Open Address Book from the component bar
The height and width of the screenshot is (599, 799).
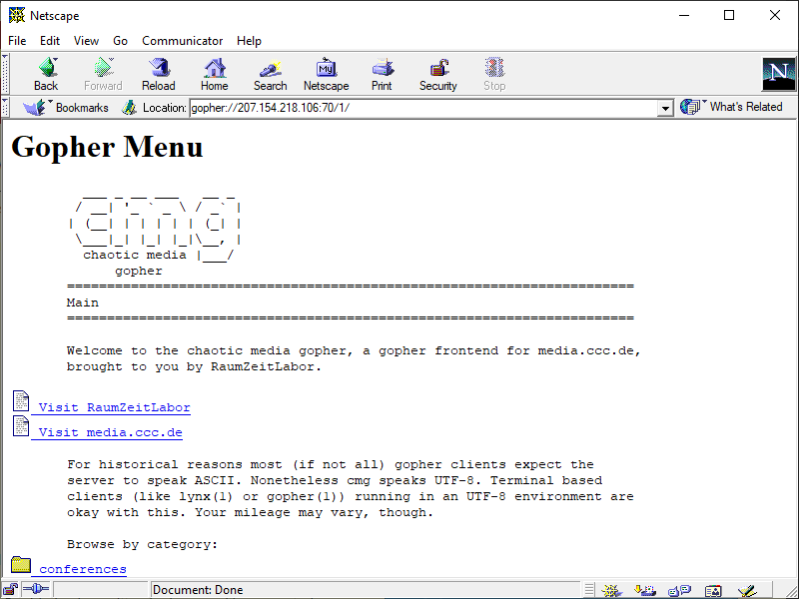(713, 590)
